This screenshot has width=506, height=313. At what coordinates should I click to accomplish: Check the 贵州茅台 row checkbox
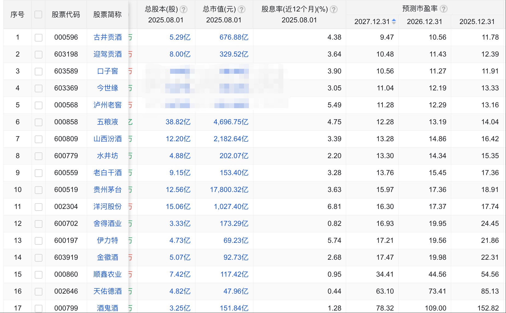(39, 190)
